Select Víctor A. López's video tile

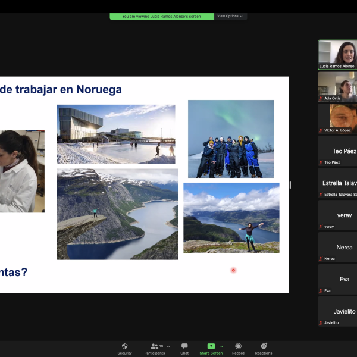(337, 118)
